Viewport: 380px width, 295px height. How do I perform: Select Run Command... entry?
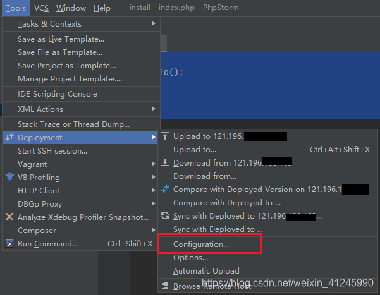pos(81,244)
